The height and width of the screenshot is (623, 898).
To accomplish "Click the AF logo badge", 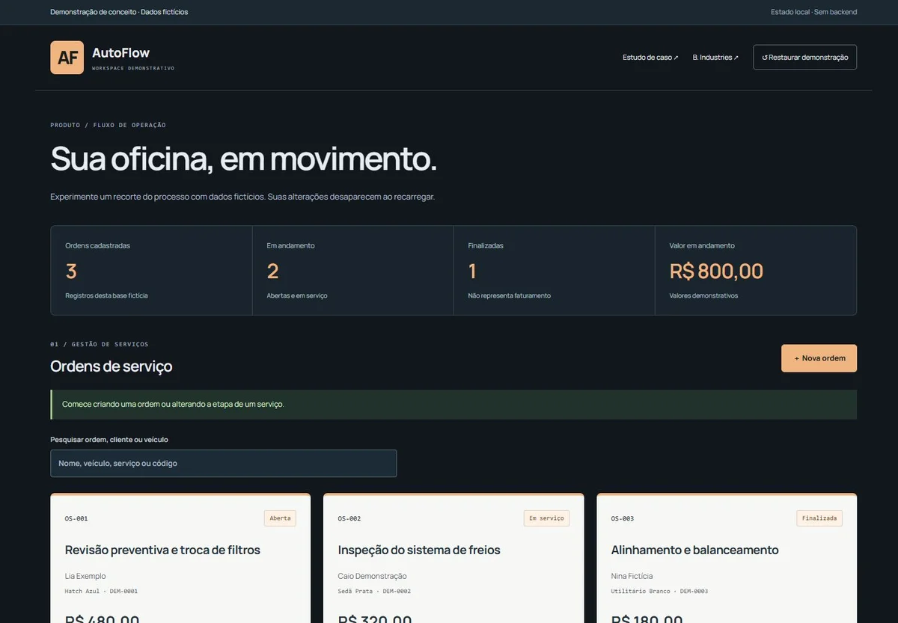I will point(67,58).
